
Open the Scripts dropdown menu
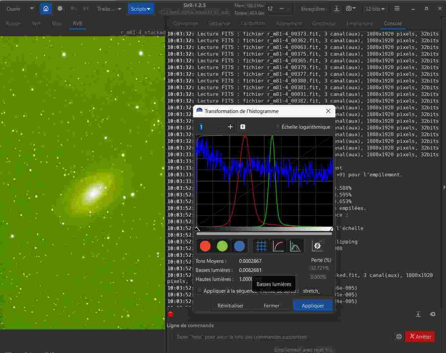141,9
